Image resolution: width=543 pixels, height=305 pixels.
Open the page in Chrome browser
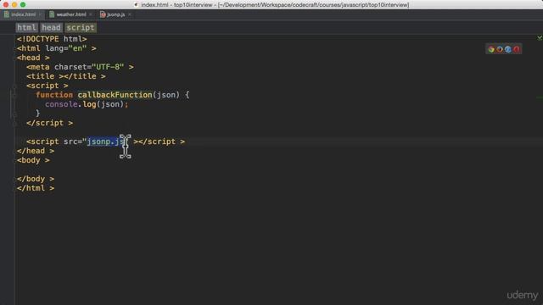tap(491, 49)
